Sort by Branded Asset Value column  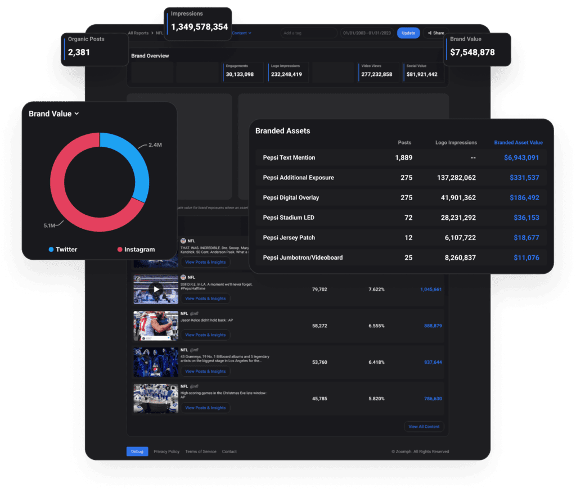pyautogui.click(x=518, y=142)
